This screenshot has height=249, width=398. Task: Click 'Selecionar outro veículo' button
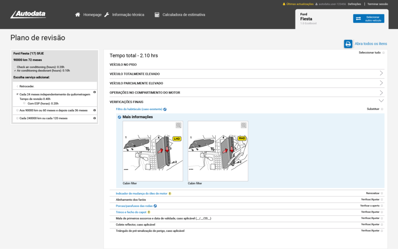[368, 19]
